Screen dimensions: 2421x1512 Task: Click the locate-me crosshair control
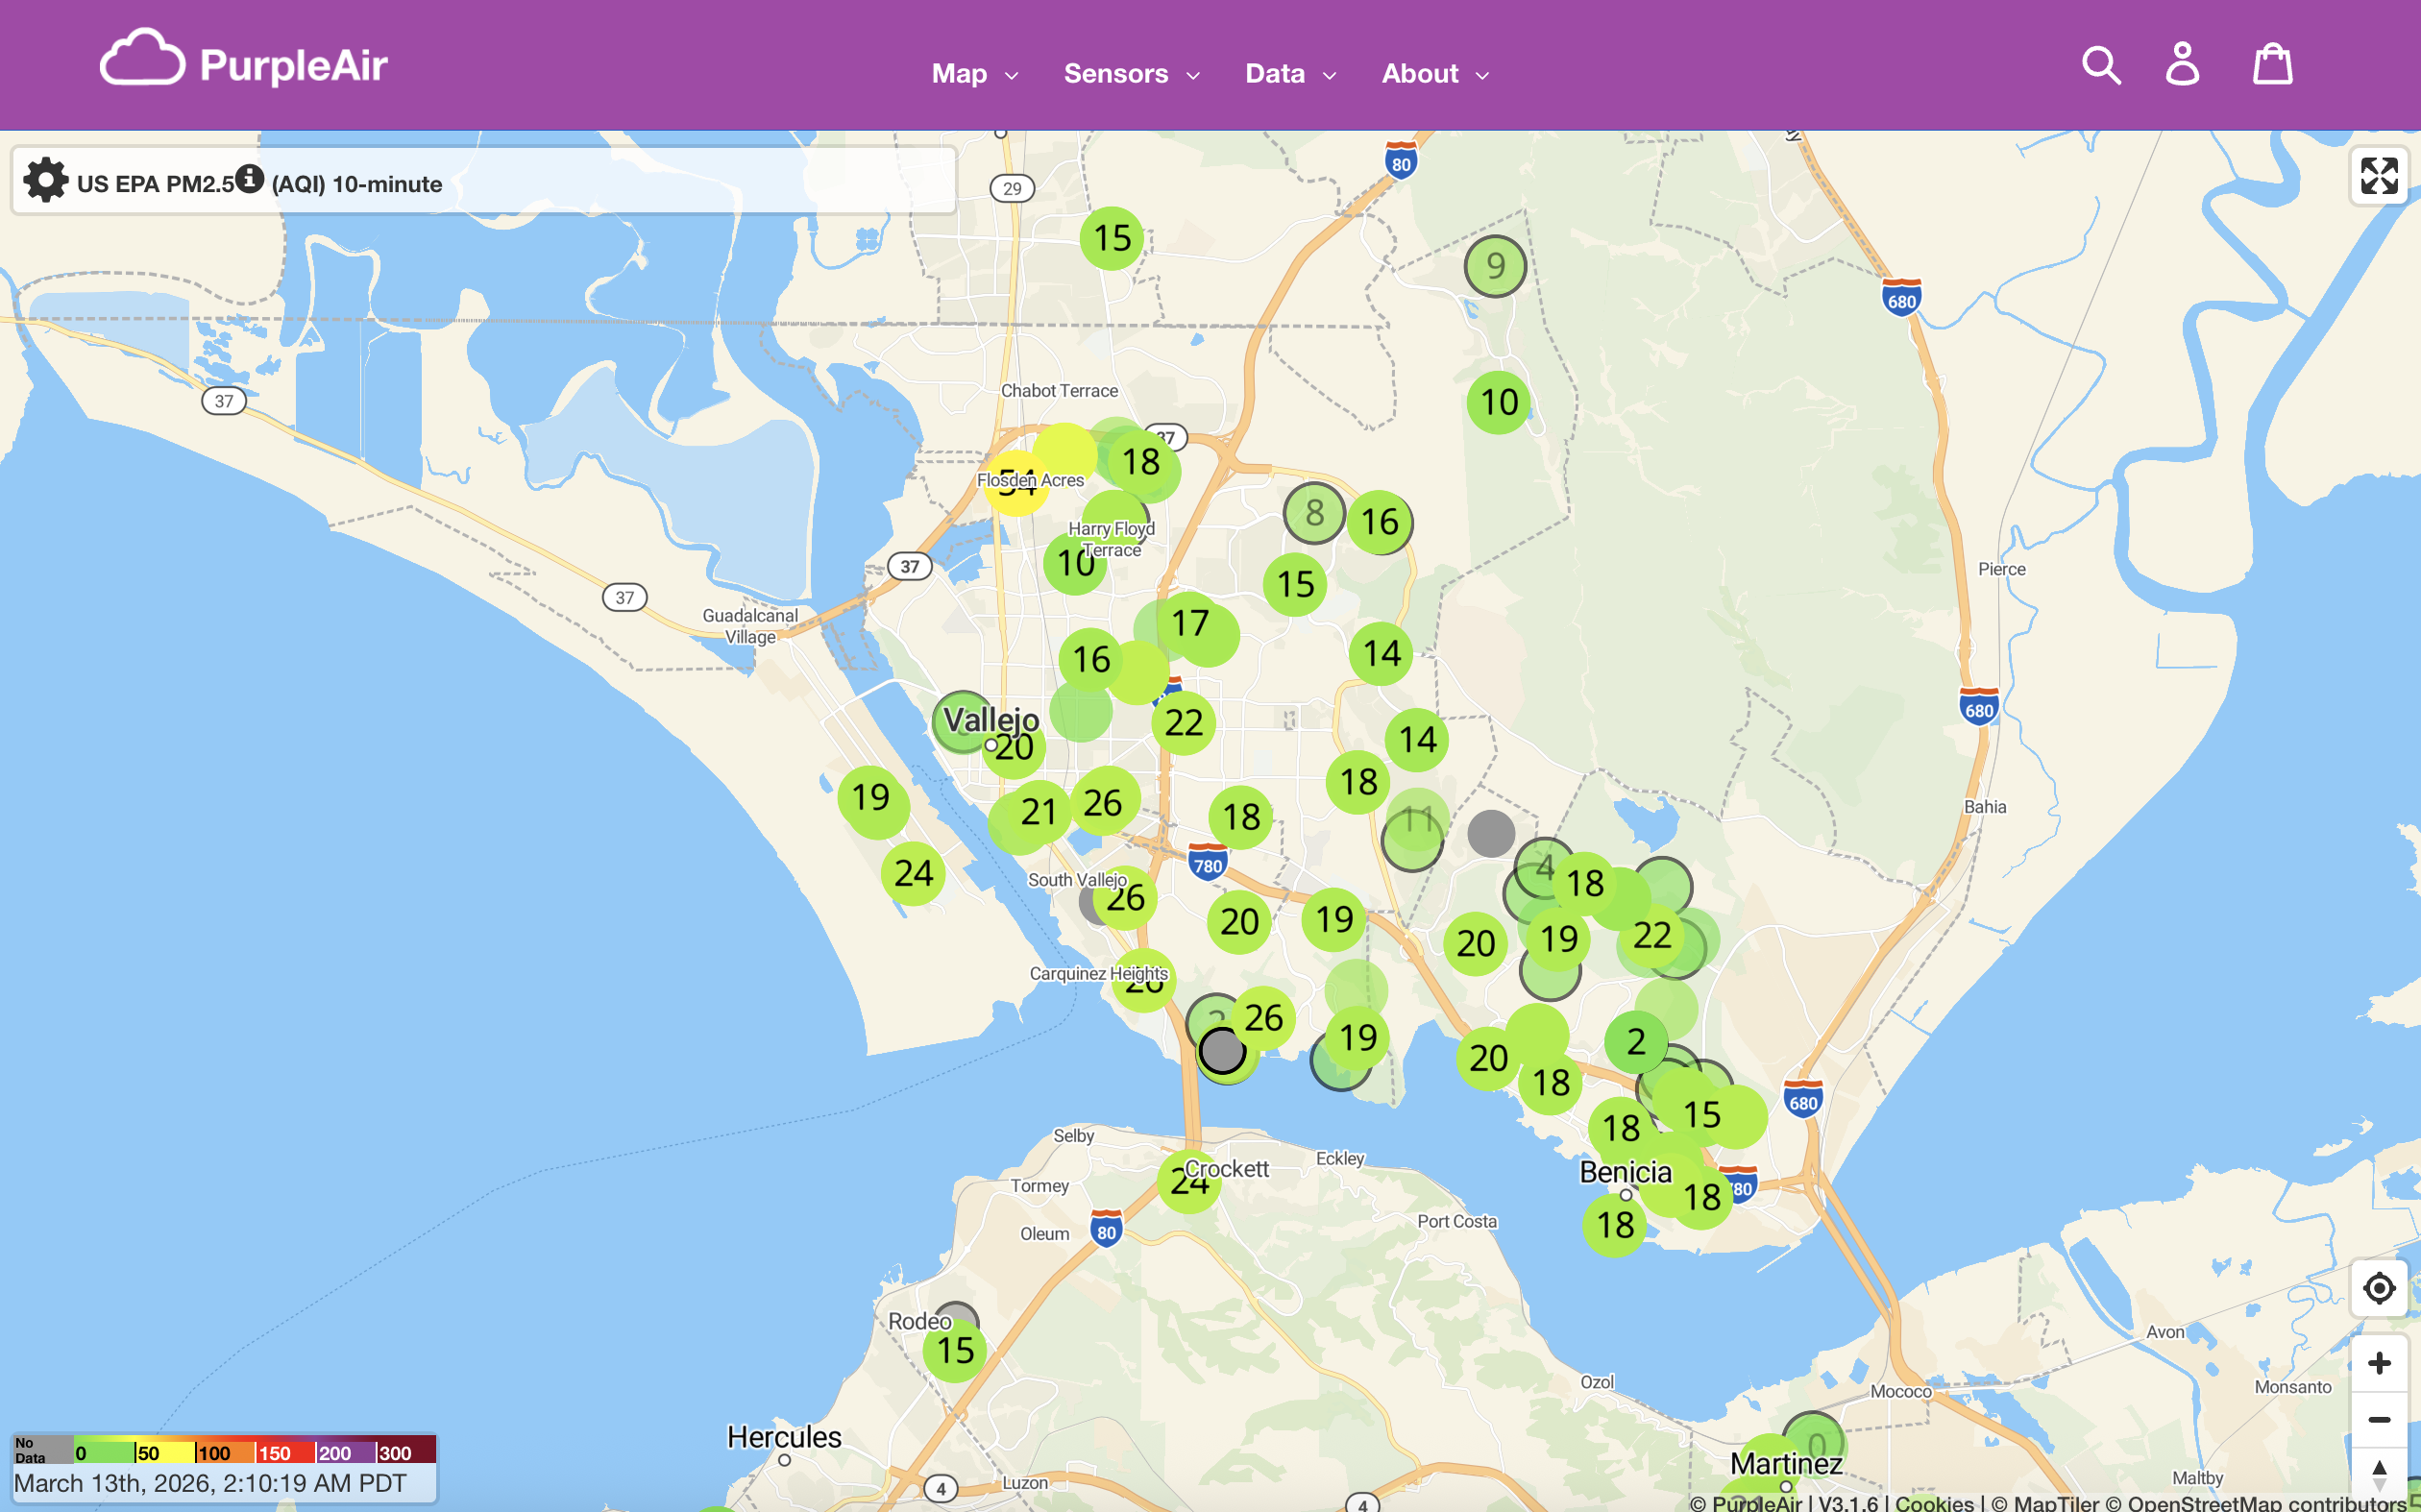point(2379,1288)
